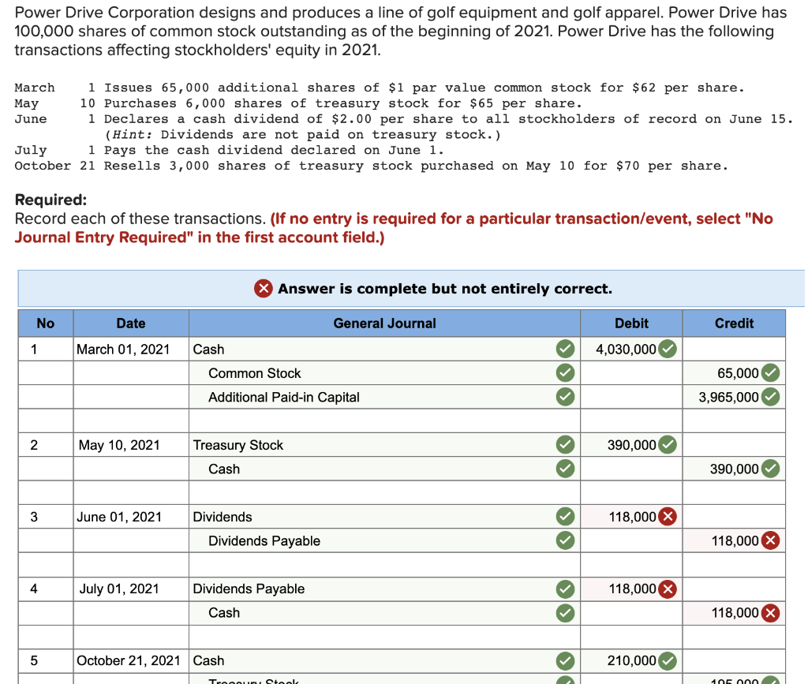The height and width of the screenshot is (684, 808).
Task: Select the March 01, 2021 date cell
Action: tap(131, 349)
